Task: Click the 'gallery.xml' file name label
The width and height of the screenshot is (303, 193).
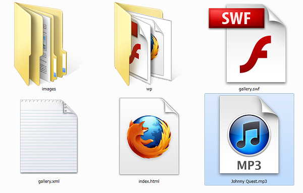Action: coord(48,181)
